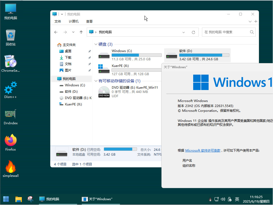This screenshot has height=205, width=273.
Task: Switch to 我的电脑 taskbar window
Action: tap(58, 199)
